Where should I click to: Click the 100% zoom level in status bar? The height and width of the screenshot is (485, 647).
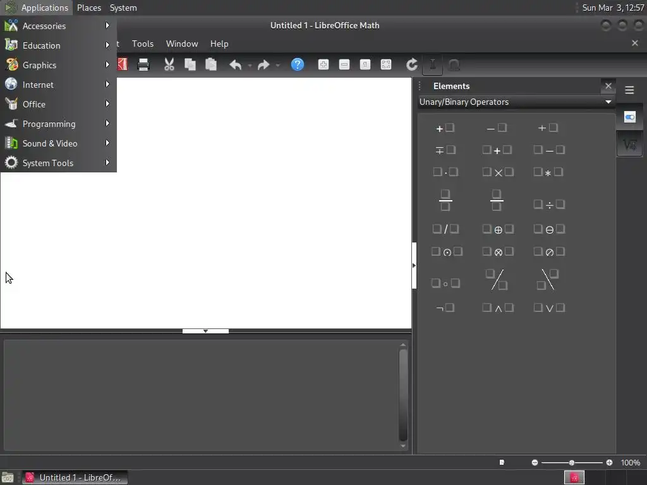click(x=631, y=463)
